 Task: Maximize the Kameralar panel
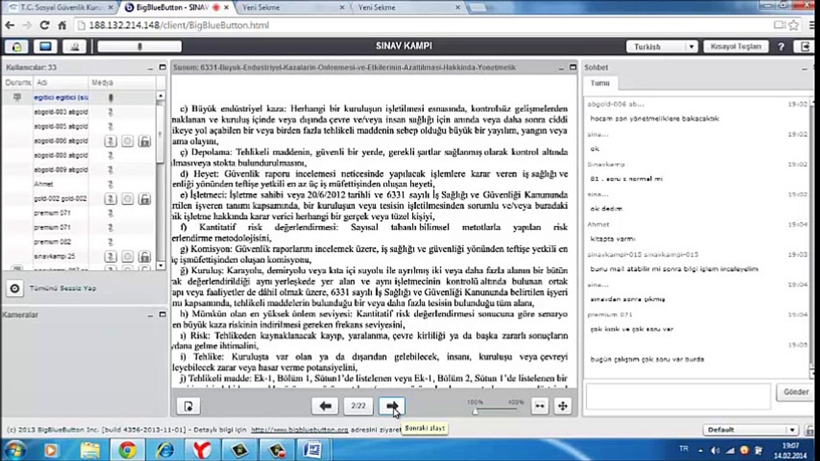(x=163, y=314)
